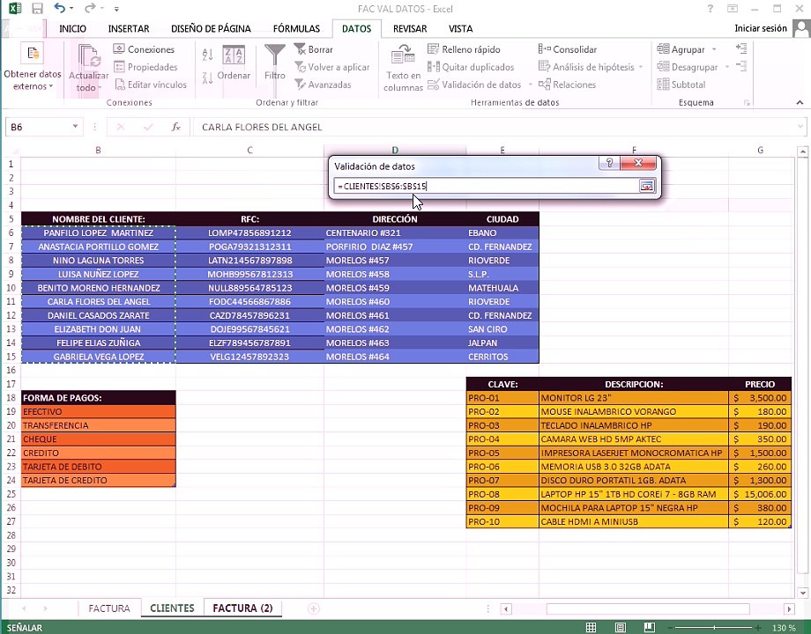
Task: Open the VISTA tab
Action: 460,29
